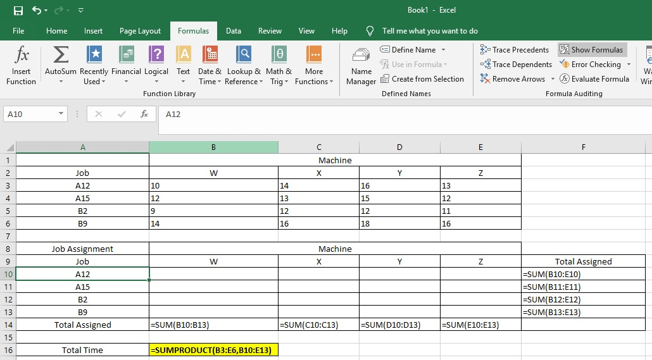The width and height of the screenshot is (652, 360).
Task: Expand the Define Name dropdown arrow
Action: pos(443,50)
